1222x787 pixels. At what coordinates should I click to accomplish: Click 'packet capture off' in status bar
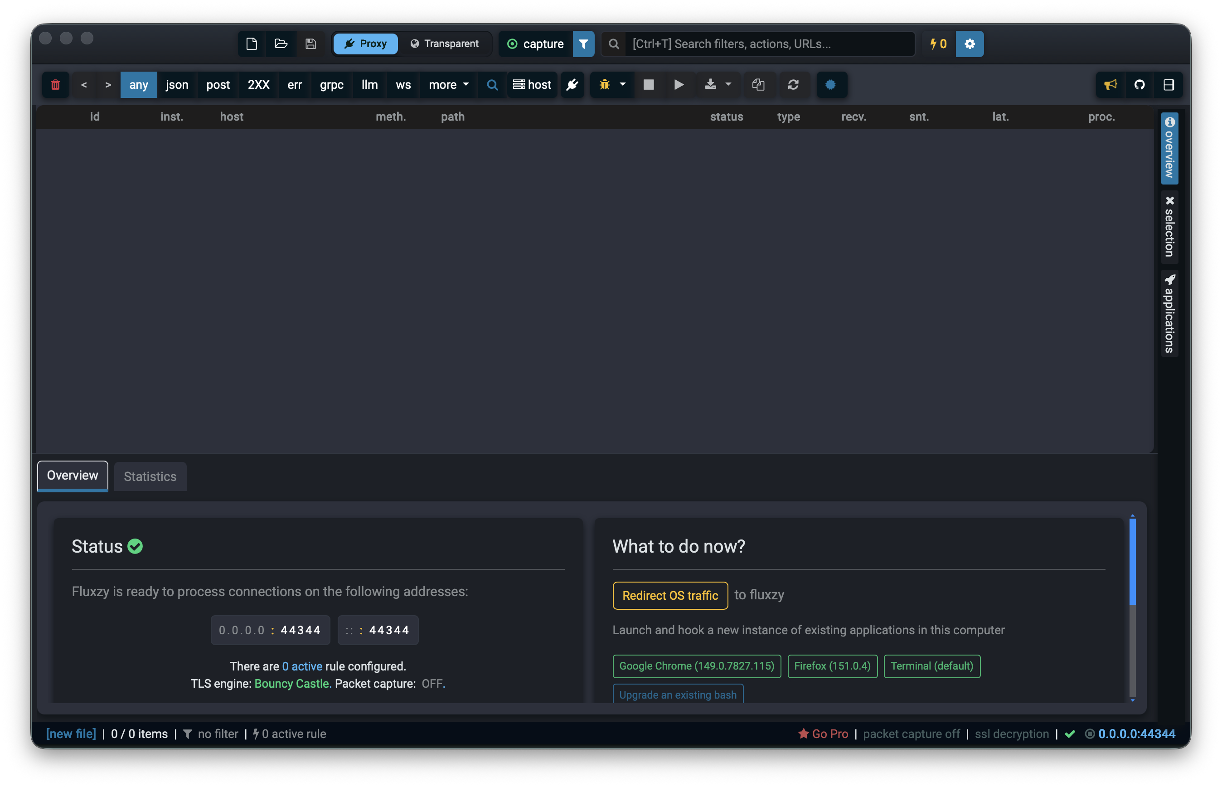pos(912,734)
